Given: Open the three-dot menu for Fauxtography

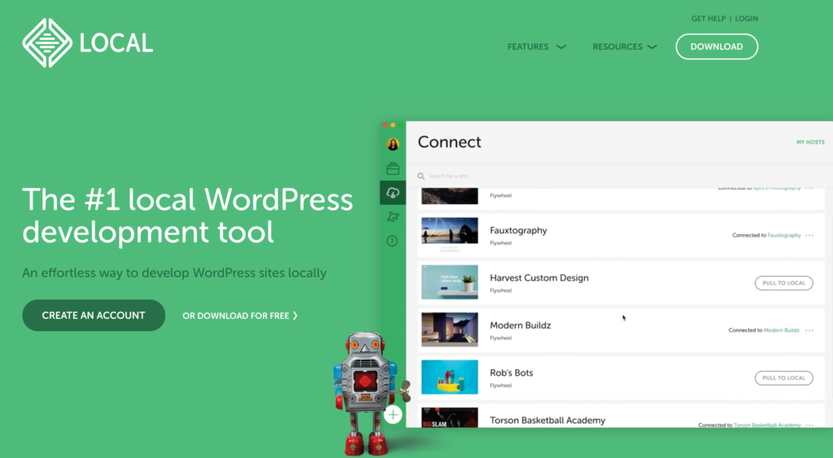Looking at the screenshot, I should point(809,236).
